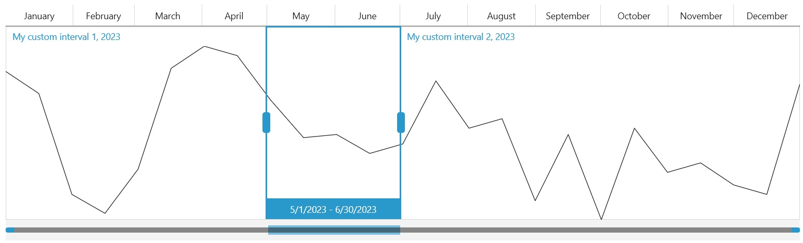Viewport: 803px width, 243px height.
Task: Select the April month header
Action: pos(234,16)
